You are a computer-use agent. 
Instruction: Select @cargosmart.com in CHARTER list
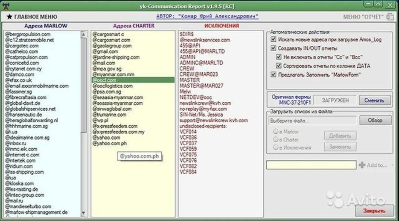tap(111, 40)
